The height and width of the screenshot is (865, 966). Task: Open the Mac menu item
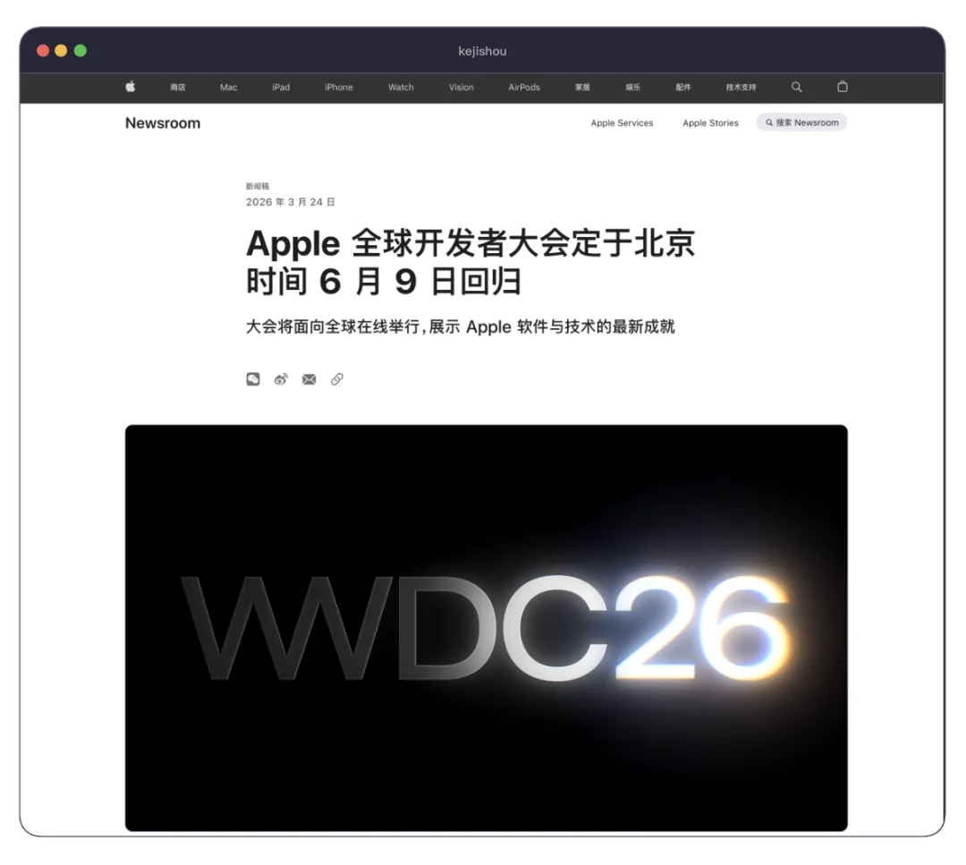[x=229, y=88]
